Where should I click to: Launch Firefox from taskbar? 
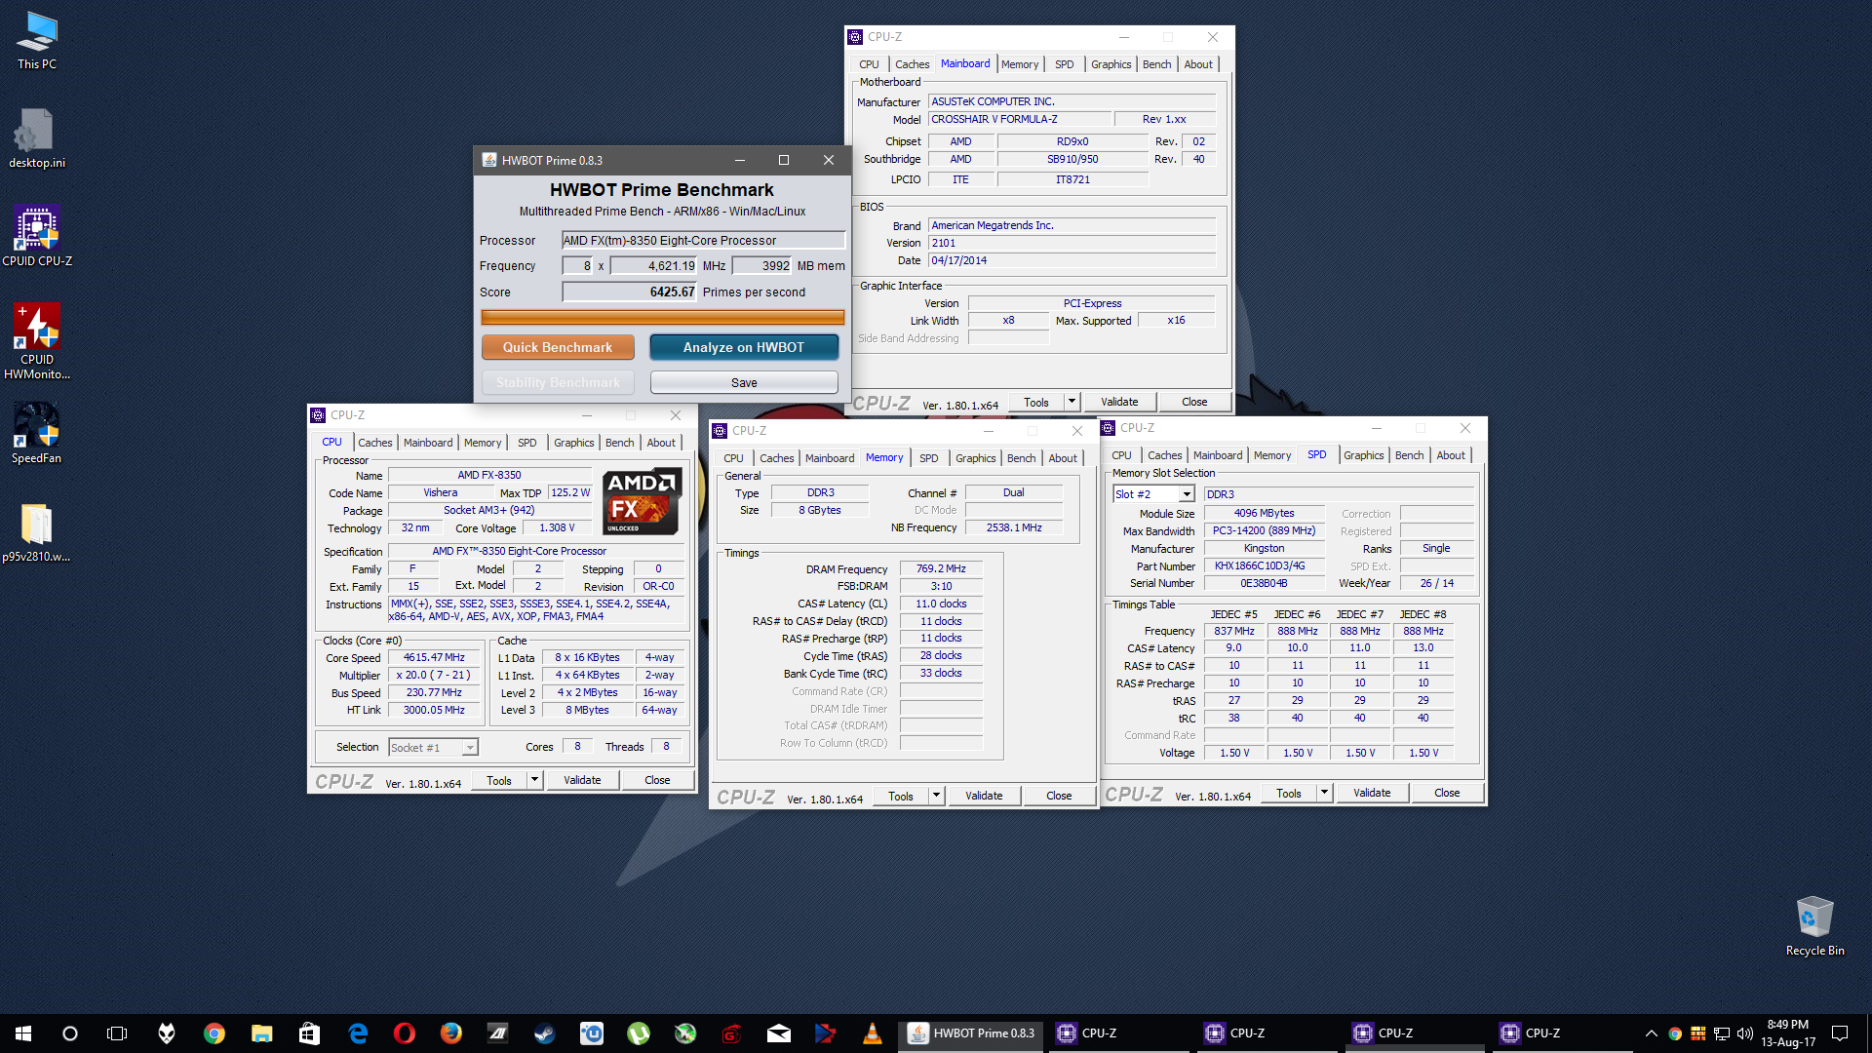tap(450, 1033)
